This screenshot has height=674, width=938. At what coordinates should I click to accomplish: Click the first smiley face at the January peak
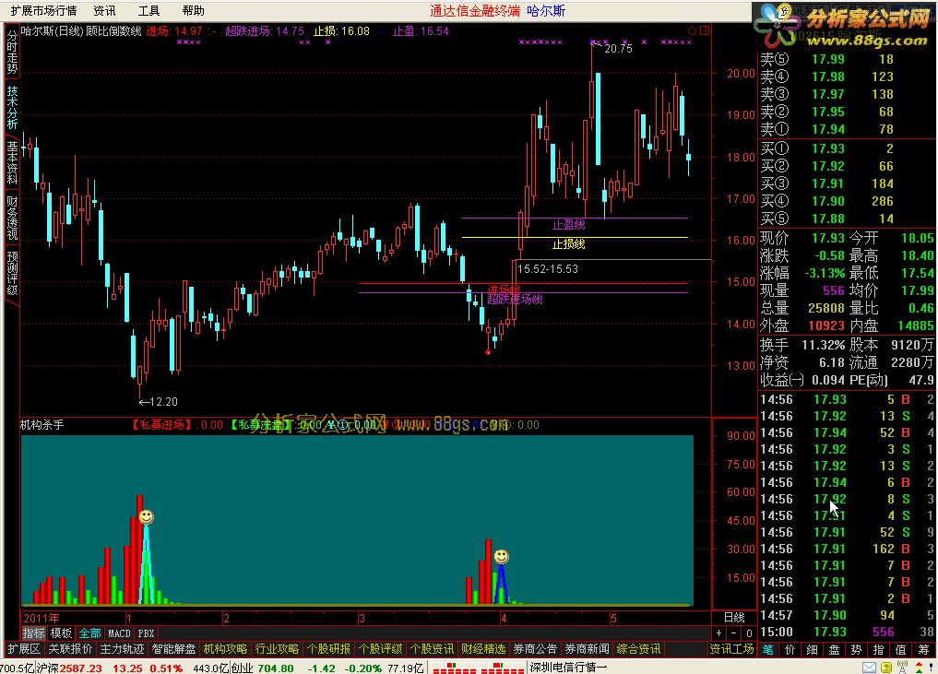pyautogui.click(x=146, y=516)
